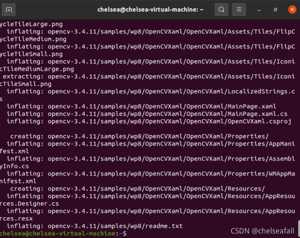This screenshot has width=300, height=238.
Task: Close the terminal window
Action: [292, 9]
